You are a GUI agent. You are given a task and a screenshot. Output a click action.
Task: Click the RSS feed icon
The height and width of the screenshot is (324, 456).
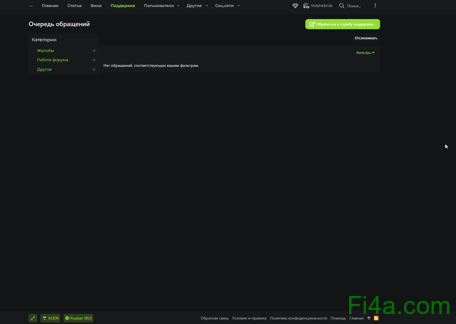(376, 318)
